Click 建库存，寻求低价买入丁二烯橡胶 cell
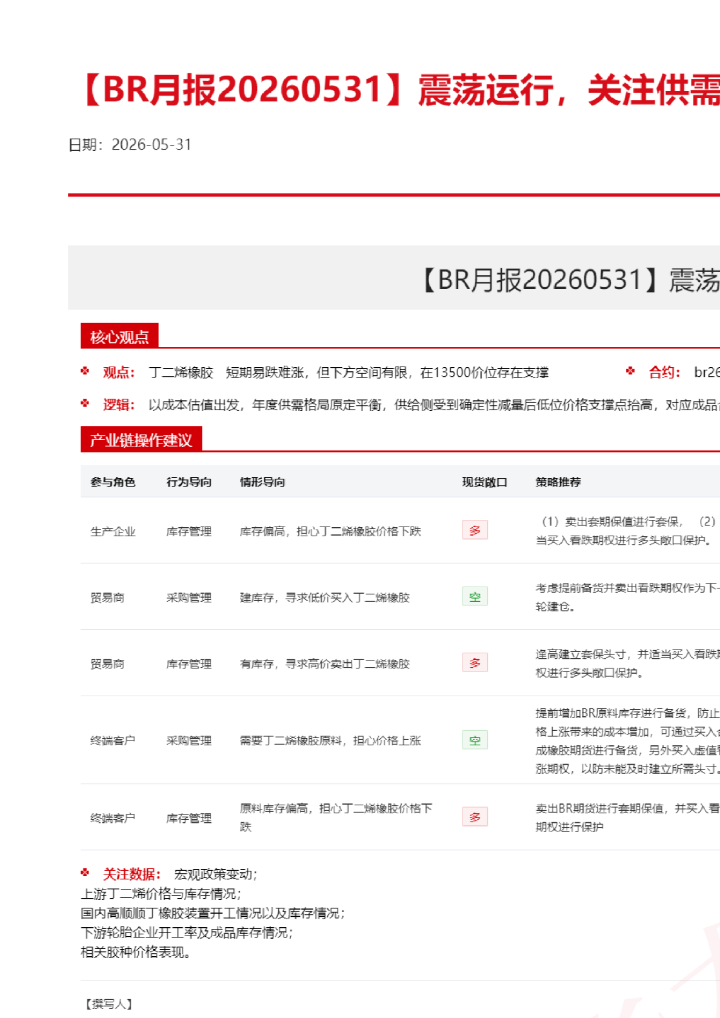 [325, 597]
